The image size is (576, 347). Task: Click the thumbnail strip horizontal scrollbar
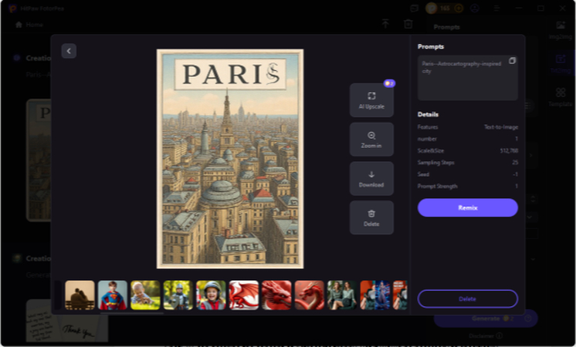[131, 313]
